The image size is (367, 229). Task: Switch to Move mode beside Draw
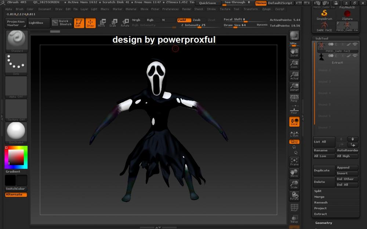point(102,23)
